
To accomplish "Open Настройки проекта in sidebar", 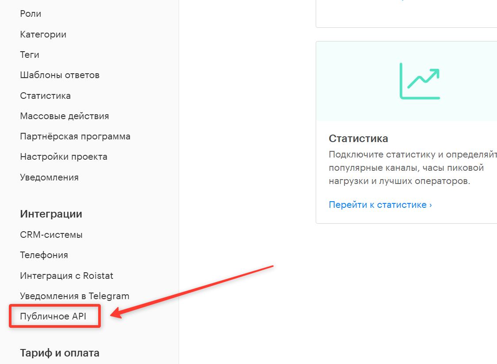I will coord(64,157).
